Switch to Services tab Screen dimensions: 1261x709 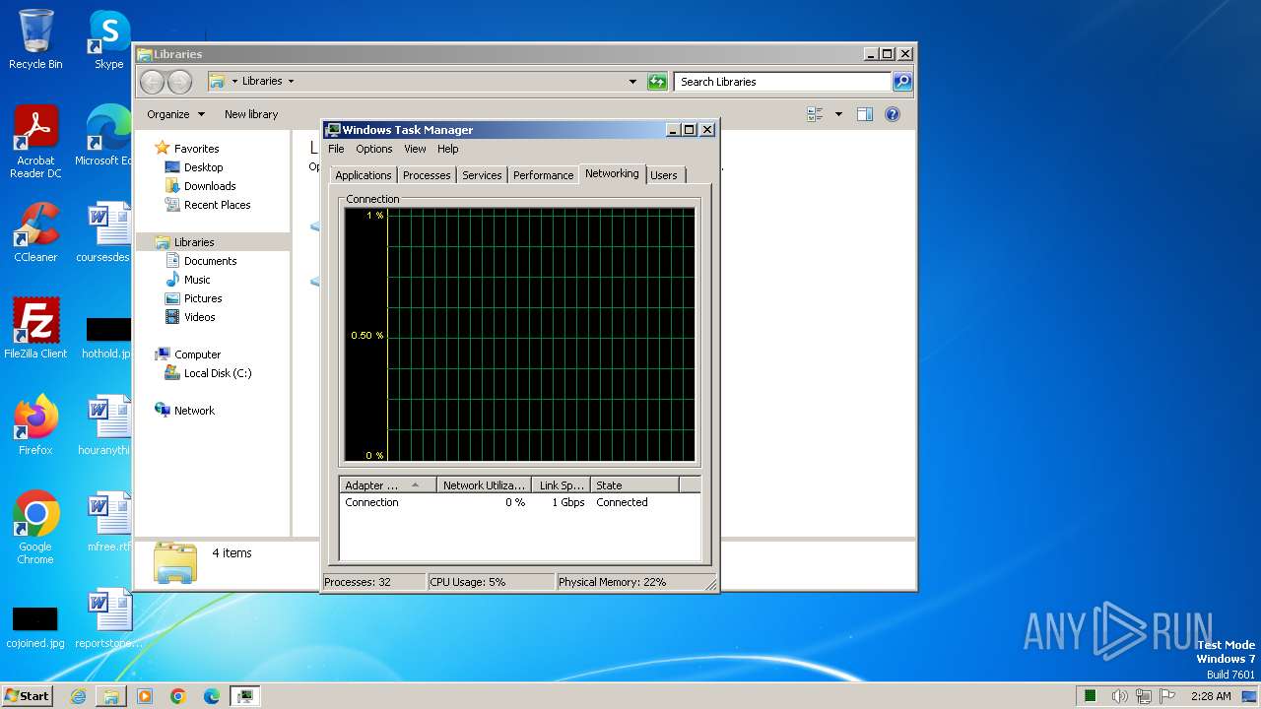point(482,175)
